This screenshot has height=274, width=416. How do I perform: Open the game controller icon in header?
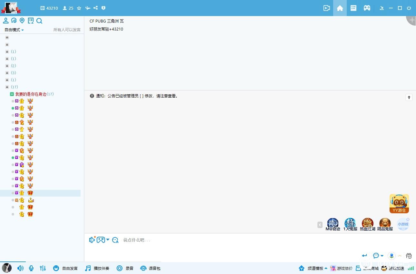[x=367, y=8]
